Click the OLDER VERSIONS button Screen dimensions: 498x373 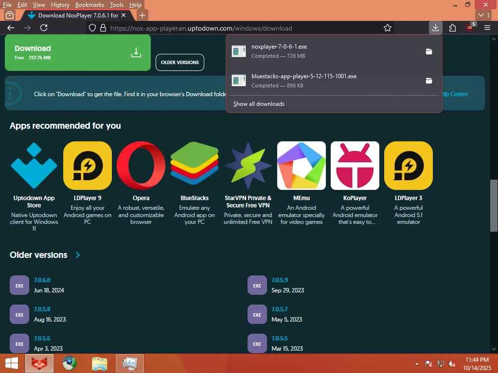pyautogui.click(x=180, y=62)
